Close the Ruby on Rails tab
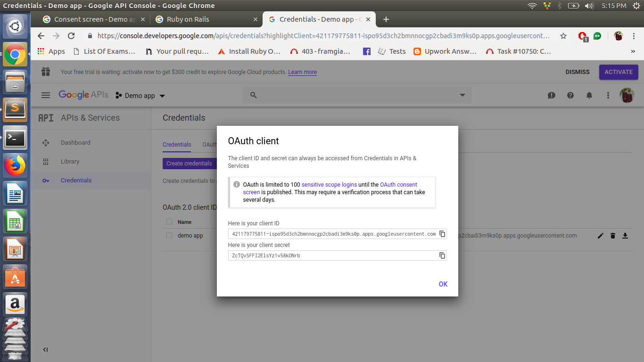Viewport: 644px width, 362px height. click(x=256, y=19)
